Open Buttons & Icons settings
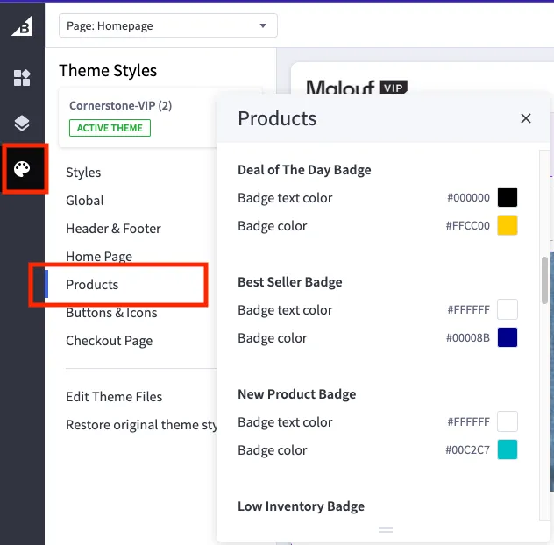Image resolution: width=554 pixels, height=545 pixels. (x=111, y=313)
